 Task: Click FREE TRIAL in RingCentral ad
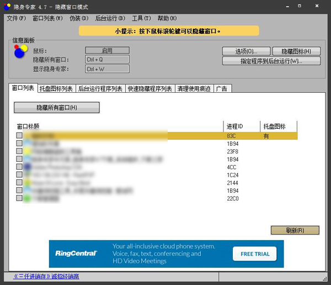coord(255,254)
